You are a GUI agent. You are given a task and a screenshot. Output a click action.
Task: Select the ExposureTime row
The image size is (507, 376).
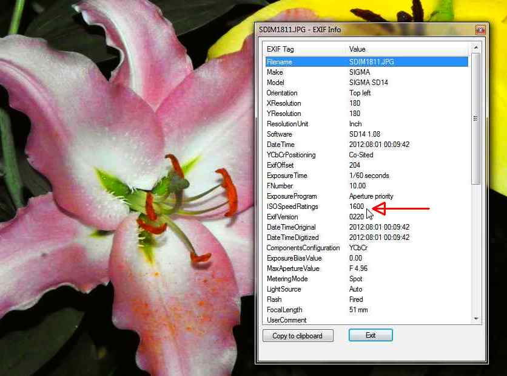pos(367,176)
